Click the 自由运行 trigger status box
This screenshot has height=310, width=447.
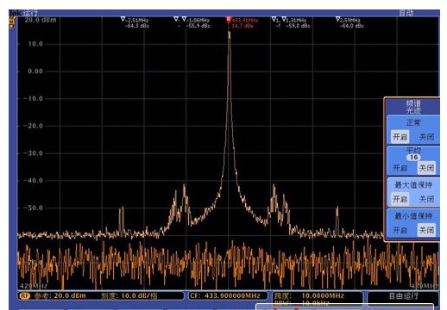point(403,296)
